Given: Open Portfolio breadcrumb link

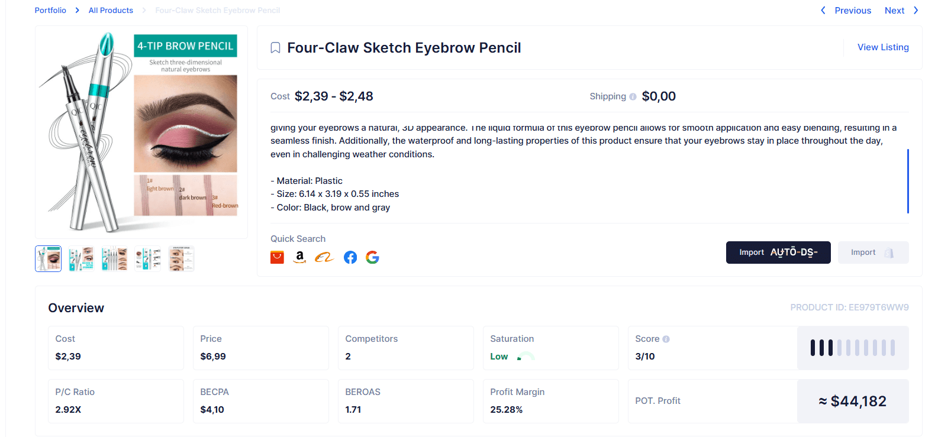Looking at the screenshot, I should tap(50, 11).
